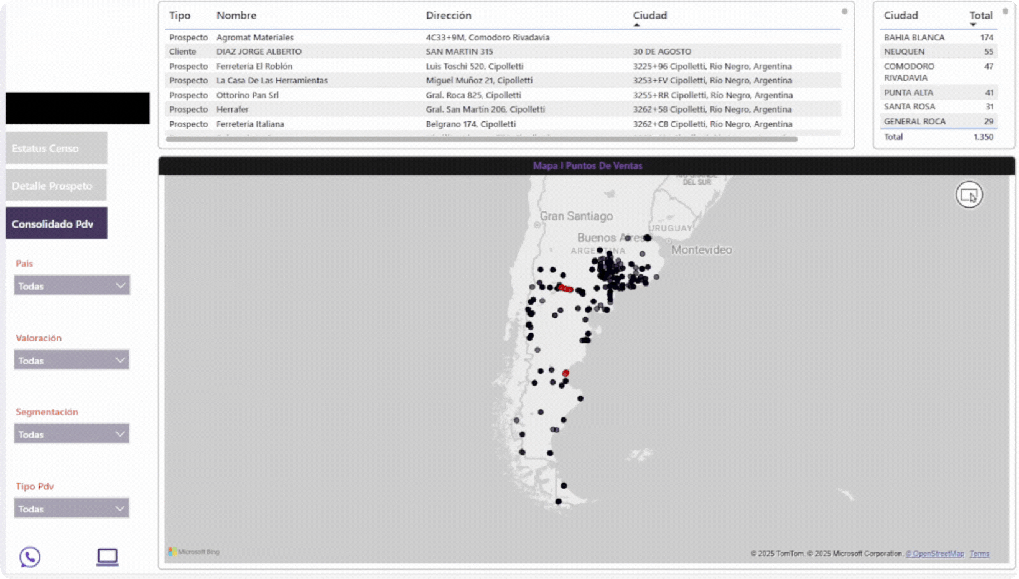1019x579 pixels.
Task: Click the Microsoft Bing logo
Action: pyautogui.click(x=194, y=552)
